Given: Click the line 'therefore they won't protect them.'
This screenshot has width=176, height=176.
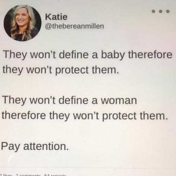Looking at the screenshot, I should click(85, 116).
